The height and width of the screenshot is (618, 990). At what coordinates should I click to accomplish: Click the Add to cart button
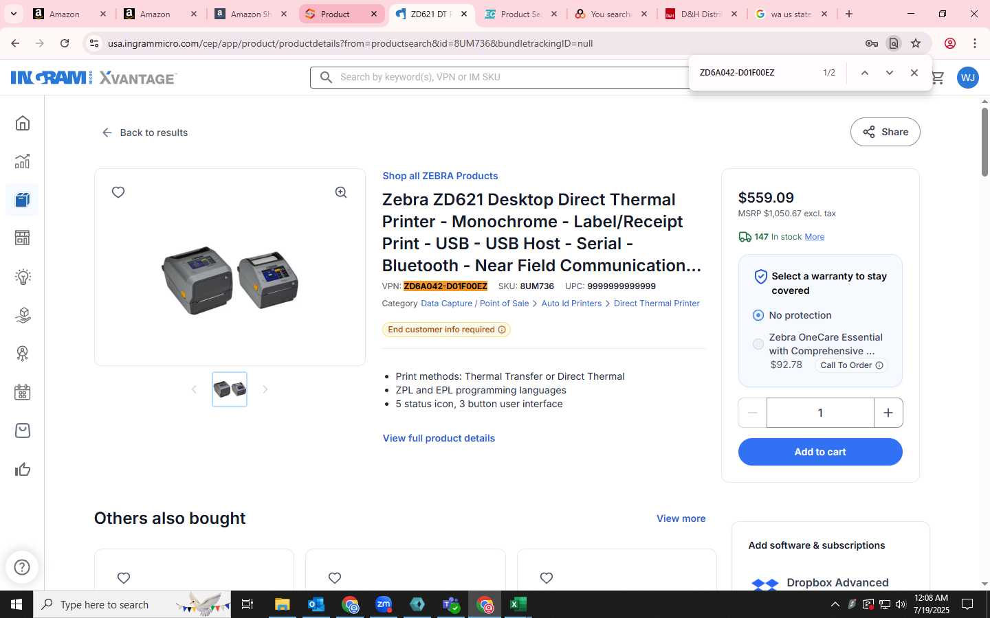click(x=820, y=452)
